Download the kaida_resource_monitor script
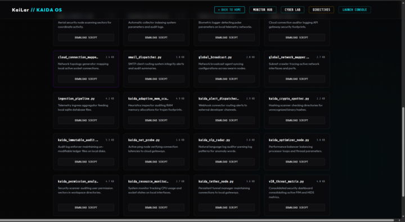 pyautogui.click(x=156, y=207)
